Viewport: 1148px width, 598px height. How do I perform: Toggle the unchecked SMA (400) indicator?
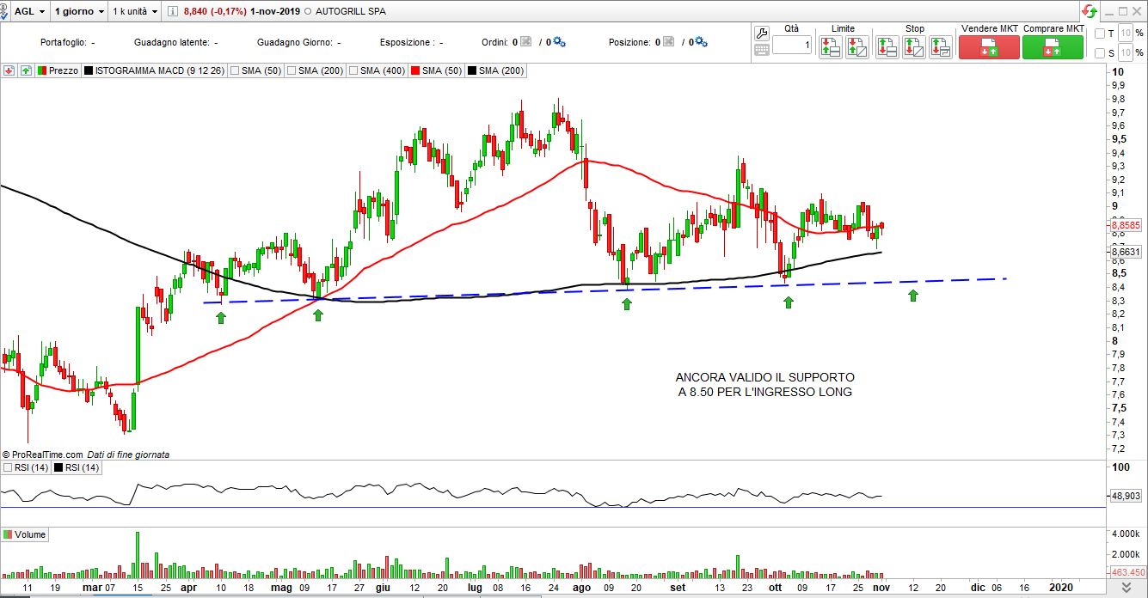point(353,70)
